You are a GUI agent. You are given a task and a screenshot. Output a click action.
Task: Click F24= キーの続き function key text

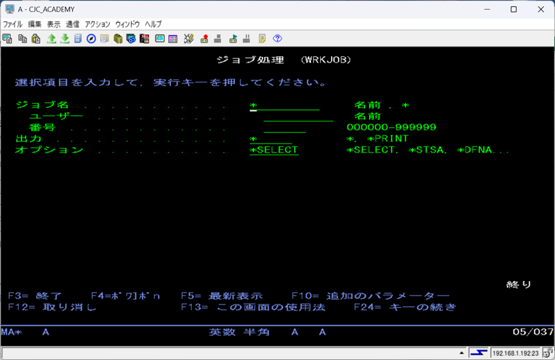click(x=405, y=307)
